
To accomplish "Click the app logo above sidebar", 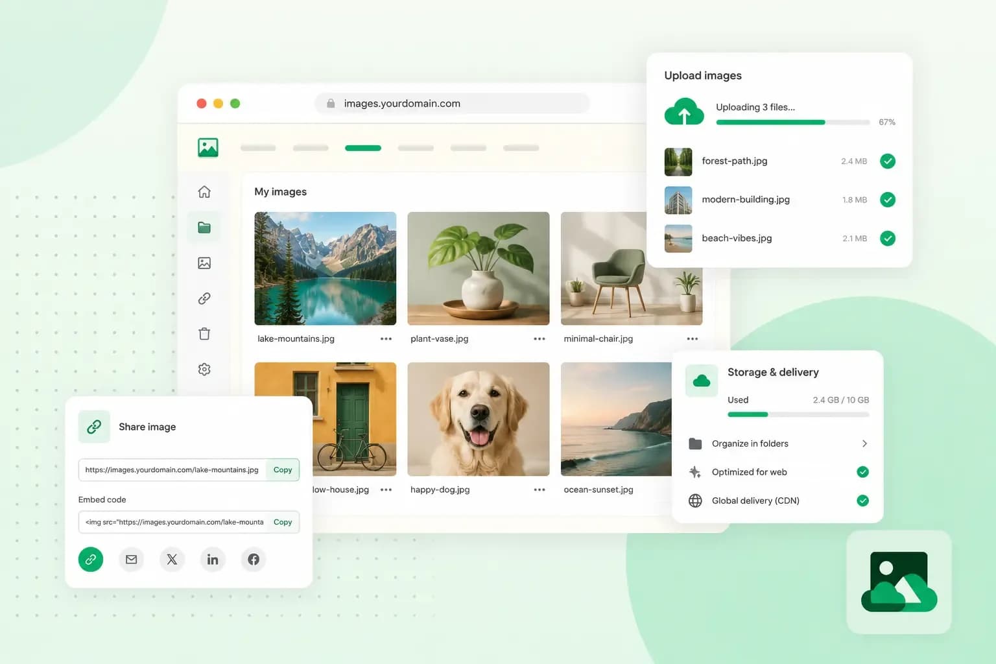I will coord(208,148).
